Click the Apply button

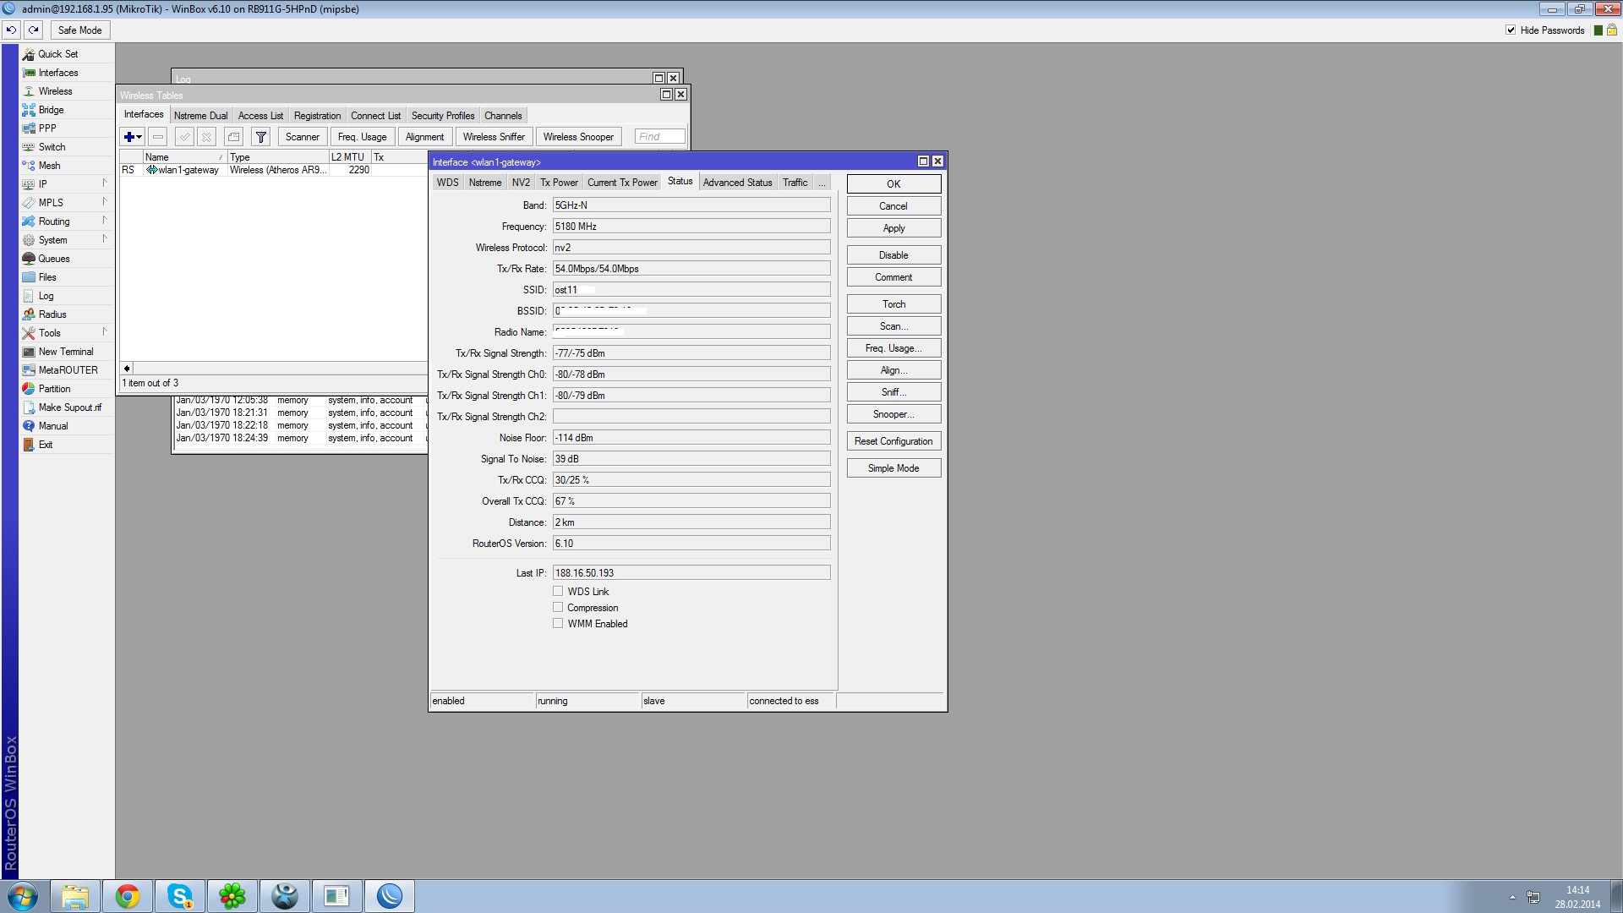tap(893, 228)
